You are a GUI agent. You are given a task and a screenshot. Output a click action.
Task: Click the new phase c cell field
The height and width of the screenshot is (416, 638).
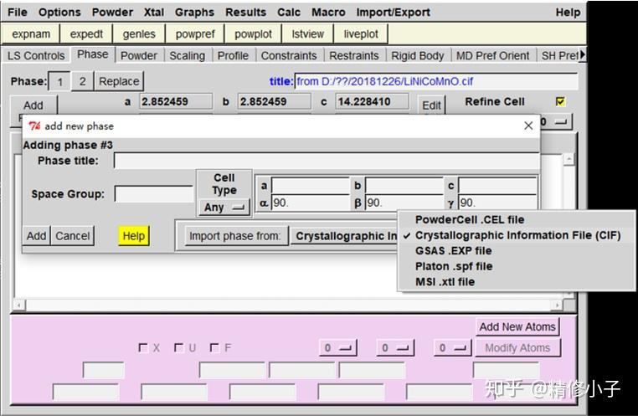497,186
